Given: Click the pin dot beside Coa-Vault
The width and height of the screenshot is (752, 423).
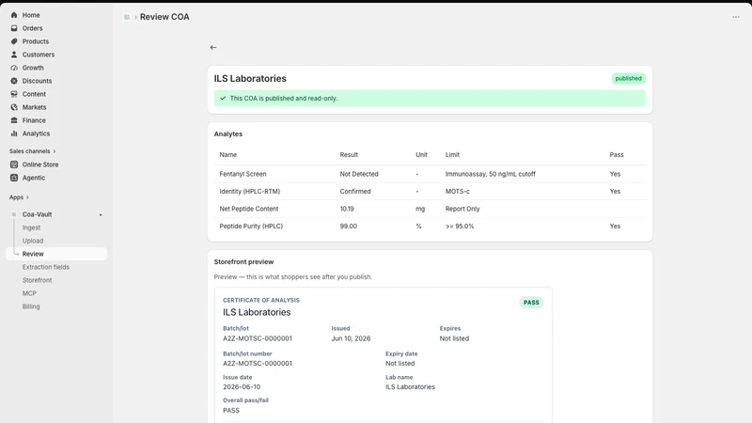Looking at the screenshot, I should (x=101, y=215).
